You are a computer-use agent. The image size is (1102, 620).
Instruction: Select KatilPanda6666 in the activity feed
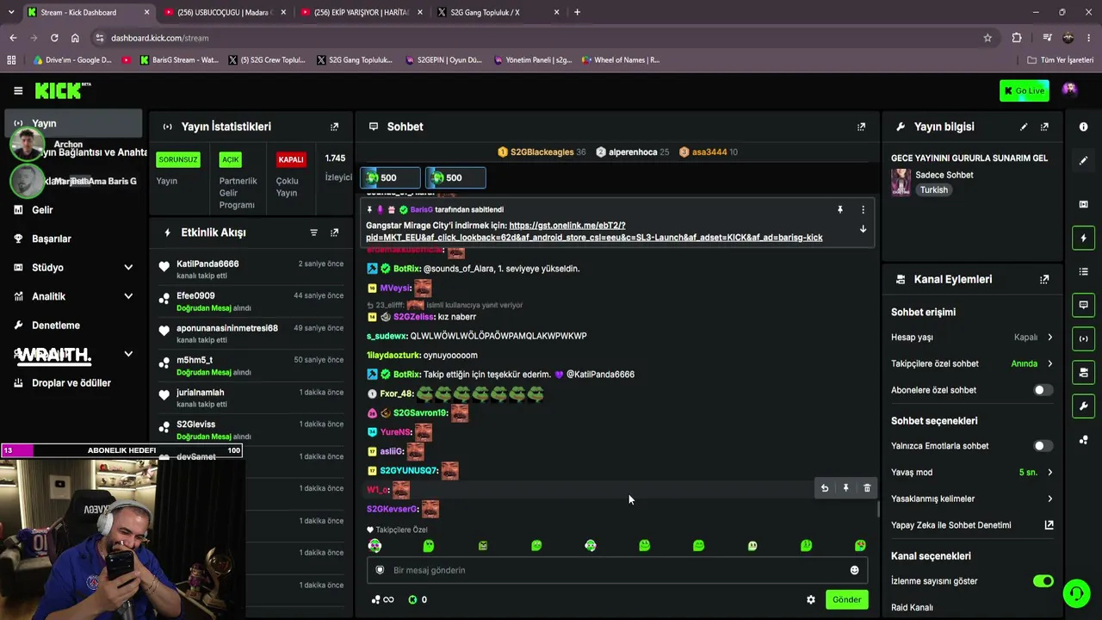(x=207, y=263)
